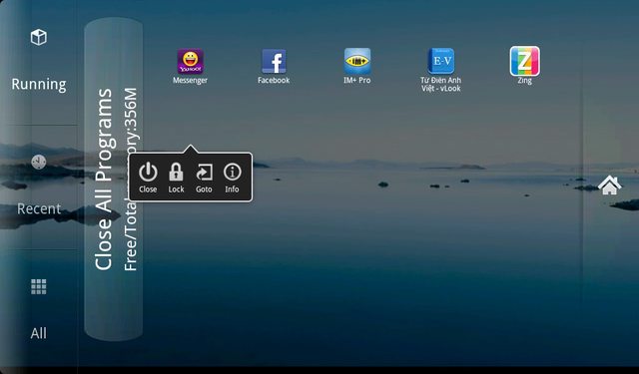The image size is (639, 374).
Task: Click the grid icon above All
Action: point(39,286)
